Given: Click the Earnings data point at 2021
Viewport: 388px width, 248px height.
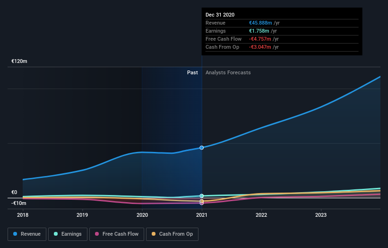Looking at the screenshot, I should pyautogui.click(x=202, y=196).
